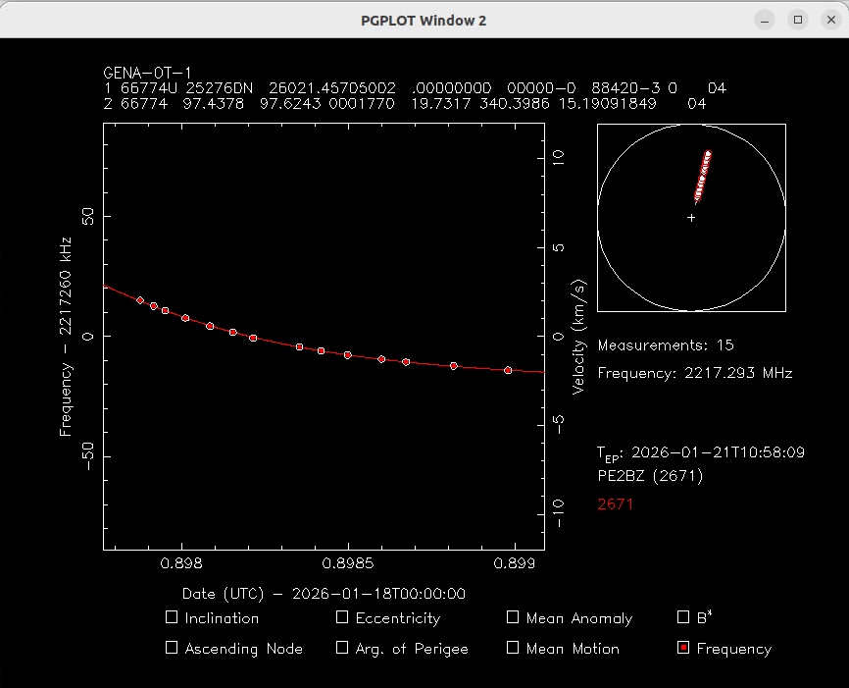Toggle the Ascending Node checkbox
This screenshot has height=688, width=849.
172,648
